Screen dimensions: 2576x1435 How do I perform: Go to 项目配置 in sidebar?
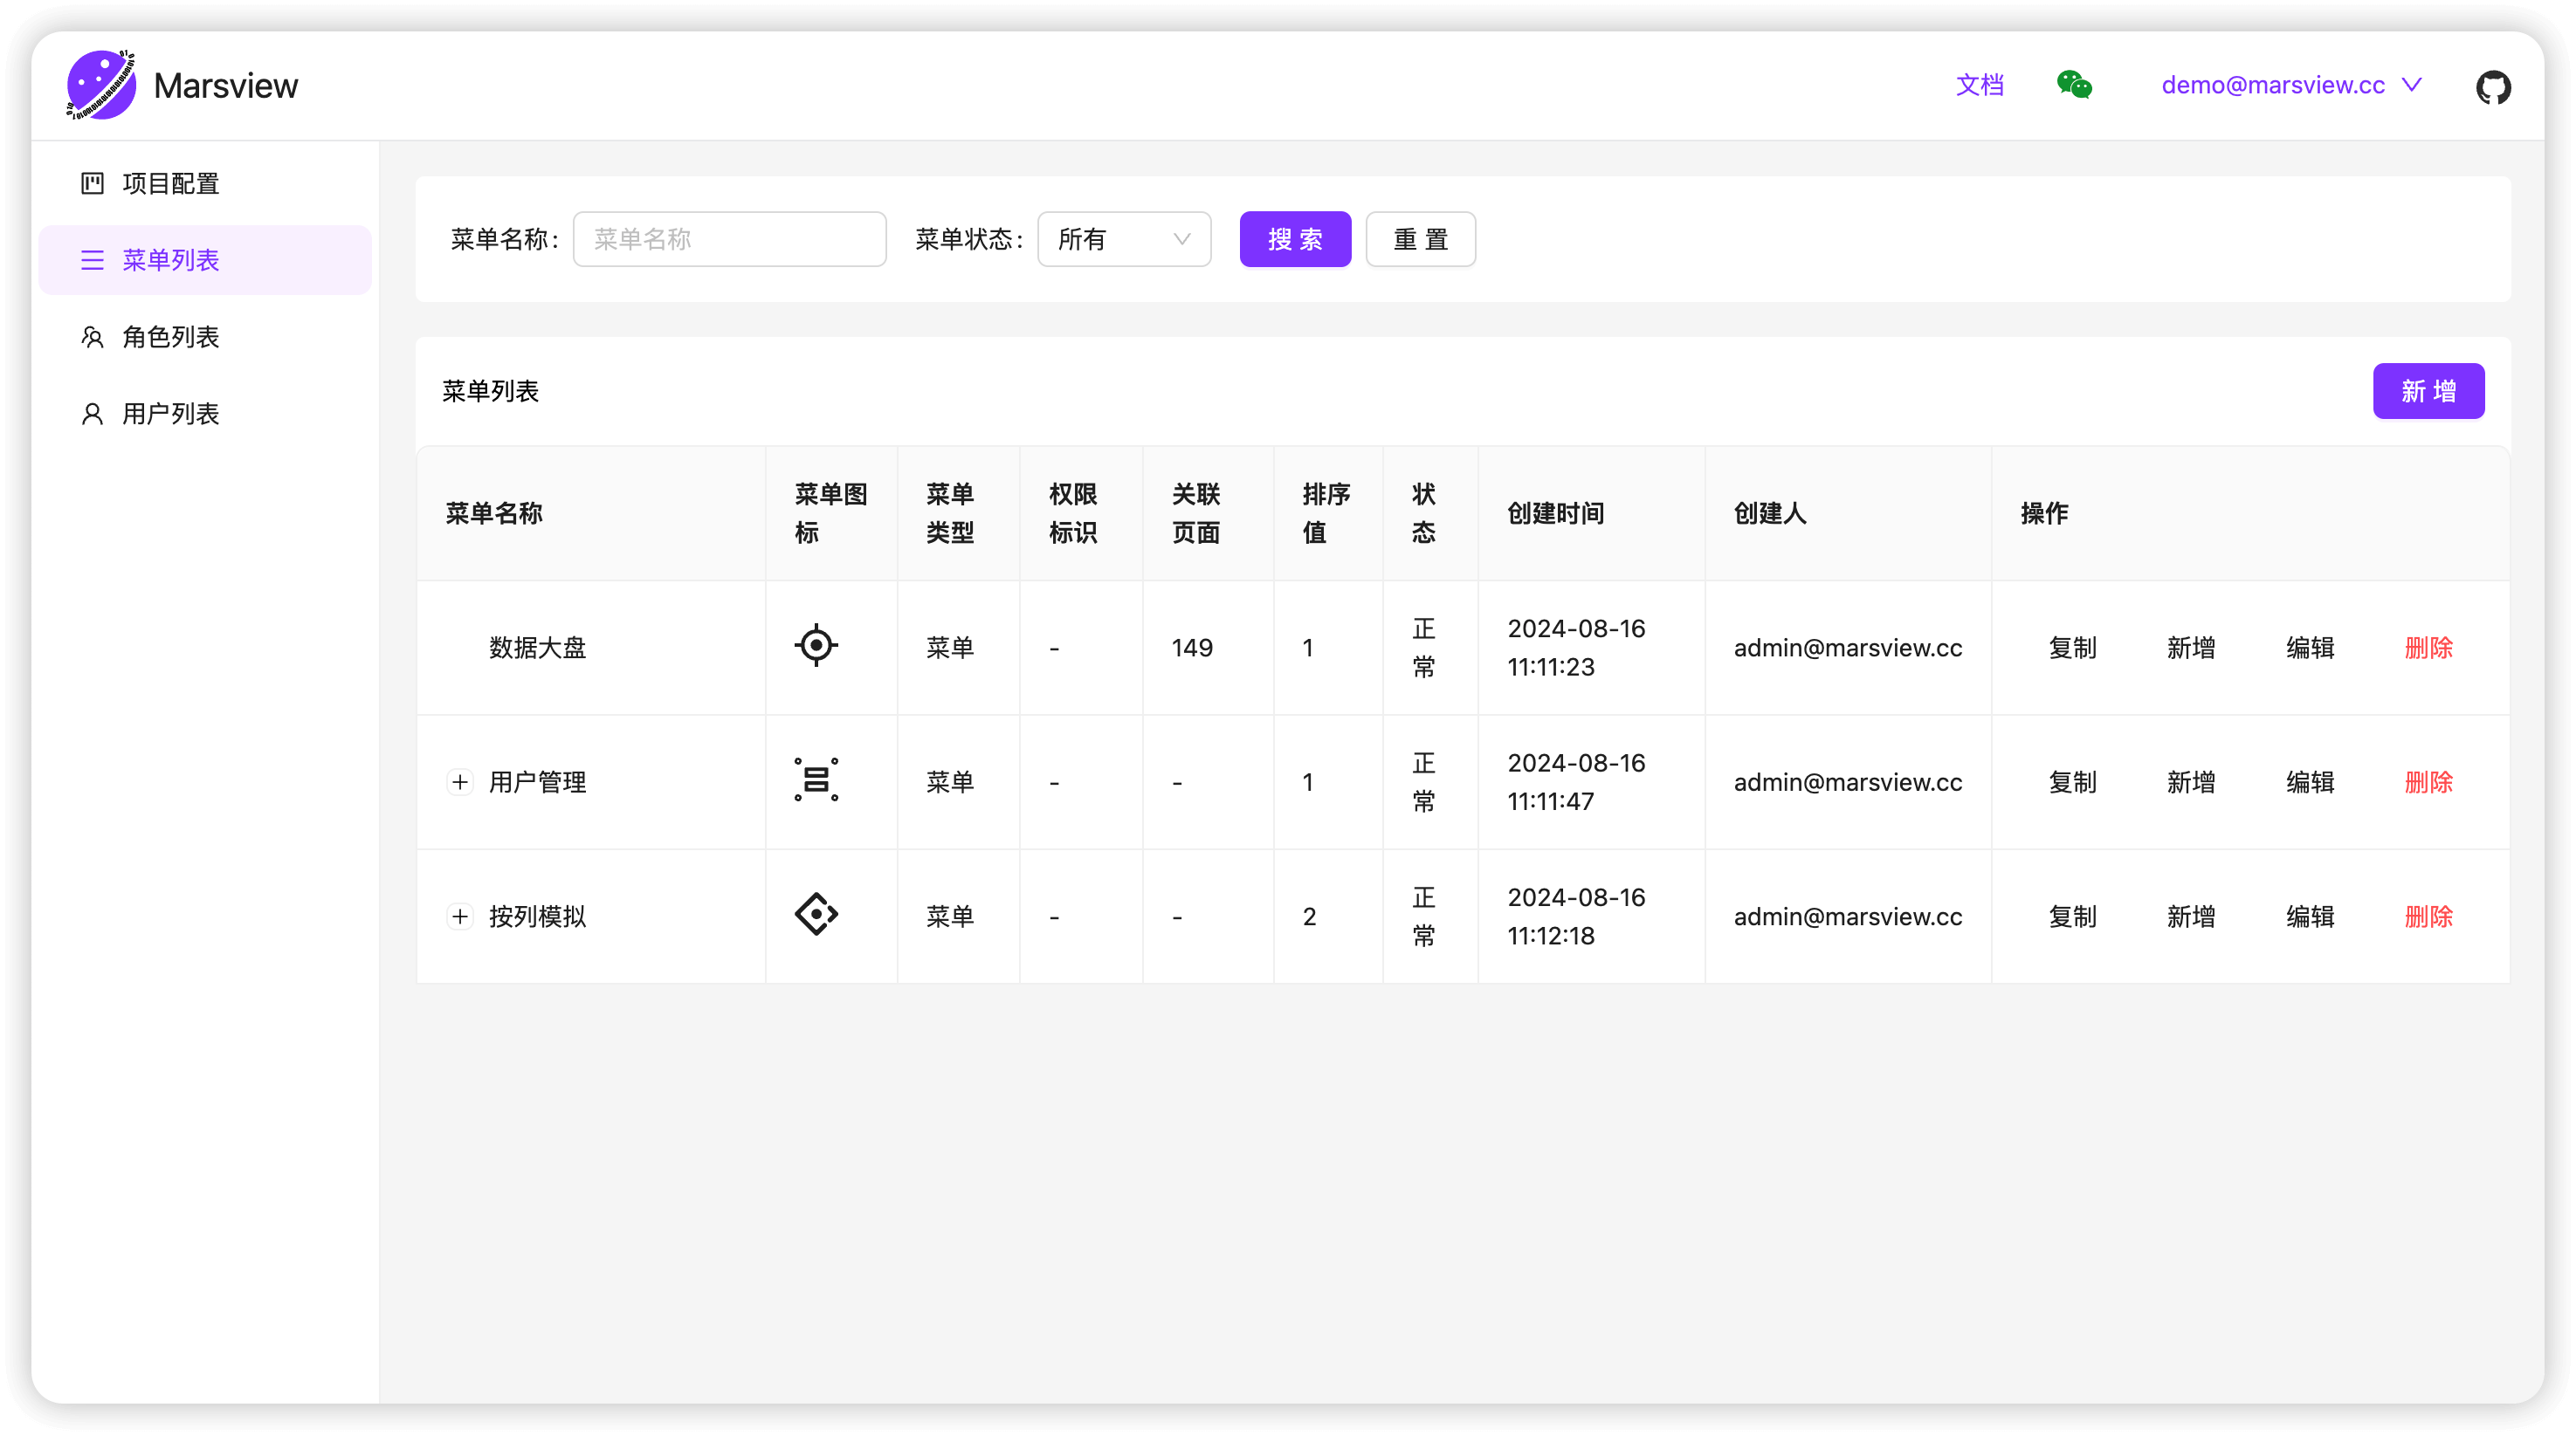tap(205, 184)
